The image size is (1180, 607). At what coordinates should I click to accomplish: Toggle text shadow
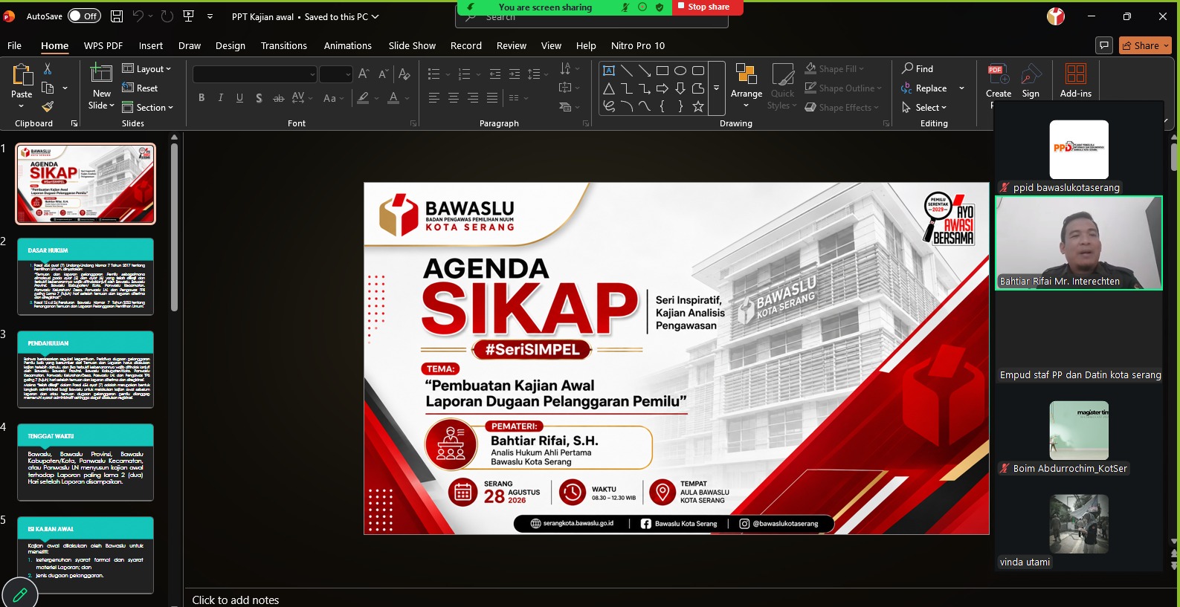(259, 97)
